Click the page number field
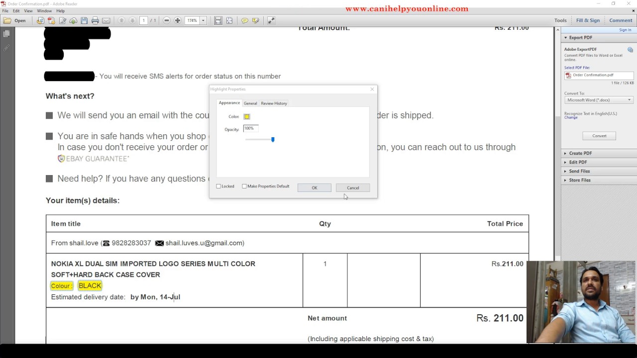The width and height of the screenshot is (637, 358). tap(144, 20)
